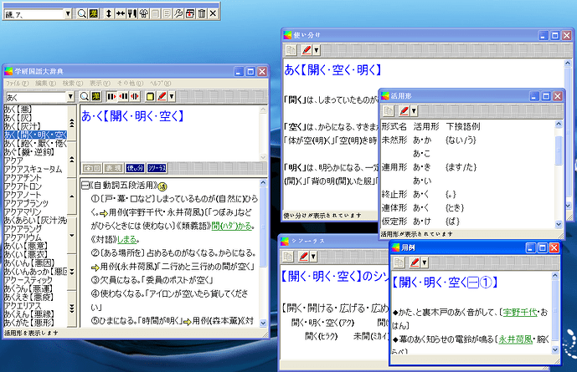Follow the 宇野千代 link in 用例 window
Image resolution: width=577 pixels, height=372 pixels.
tap(519, 313)
